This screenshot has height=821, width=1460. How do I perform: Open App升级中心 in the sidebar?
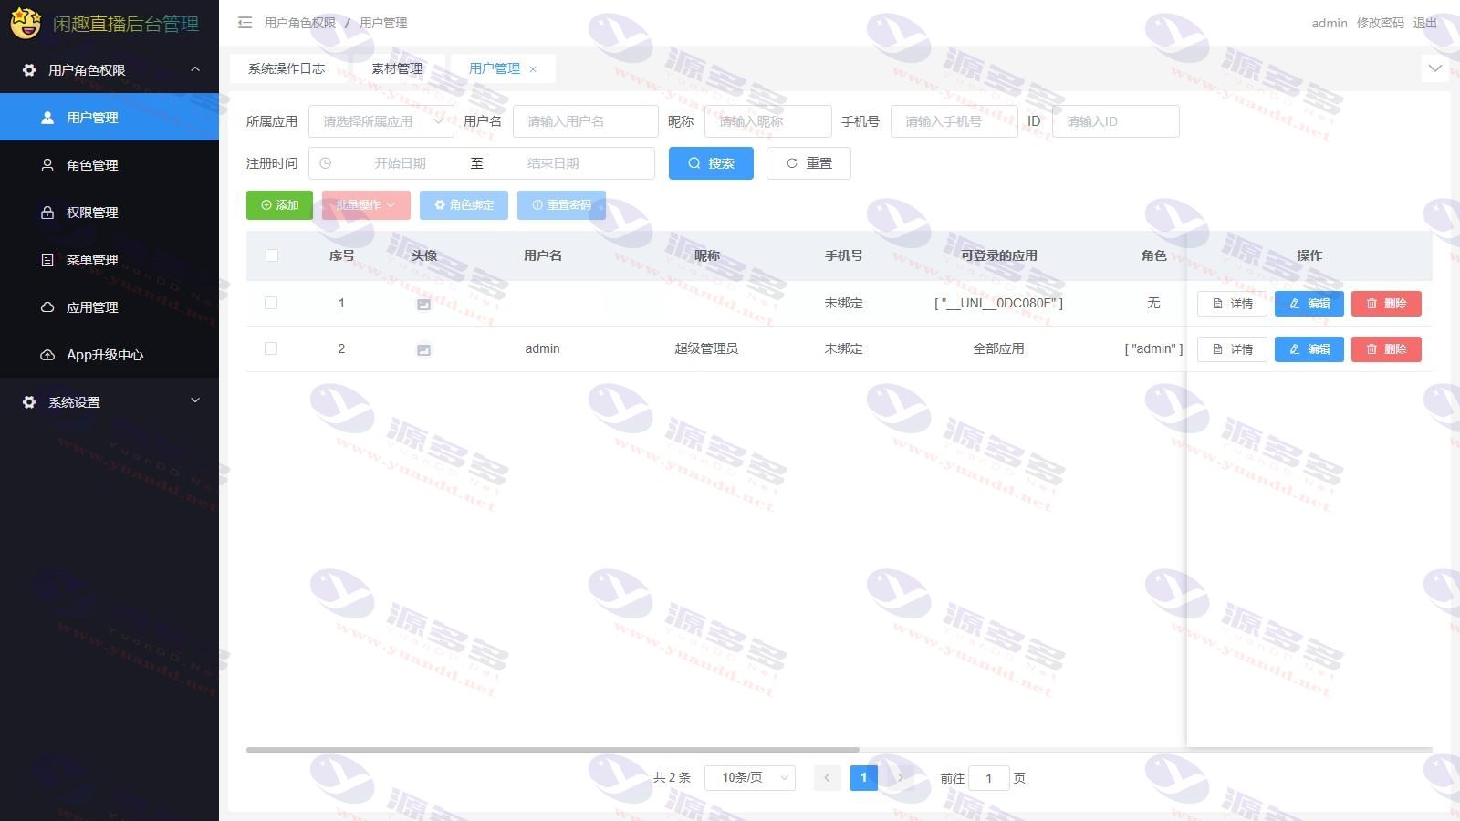(x=109, y=355)
